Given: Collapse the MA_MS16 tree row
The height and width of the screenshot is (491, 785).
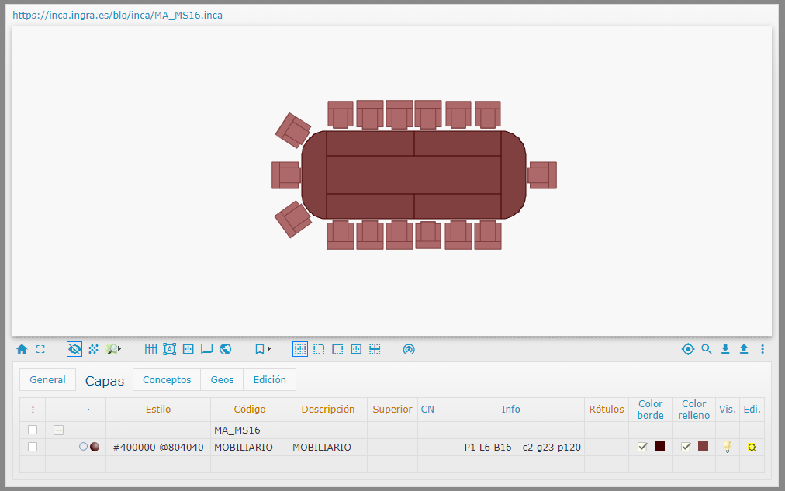Looking at the screenshot, I should click(58, 430).
